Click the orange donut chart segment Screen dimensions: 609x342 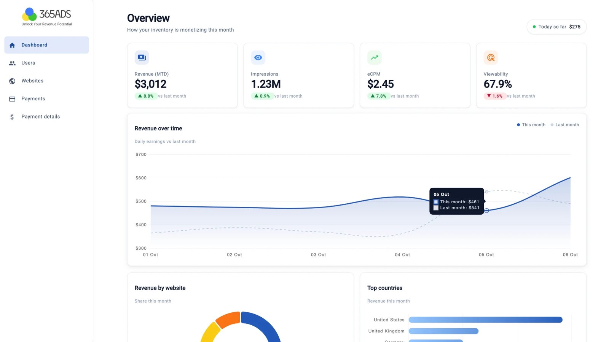click(x=229, y=319)
